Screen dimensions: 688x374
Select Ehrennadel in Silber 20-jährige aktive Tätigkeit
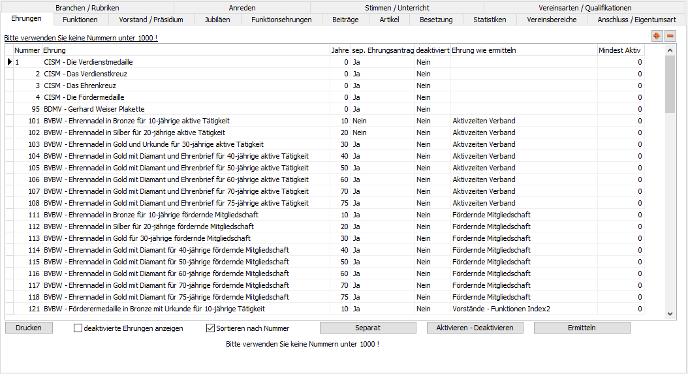(x=324, y=132)
